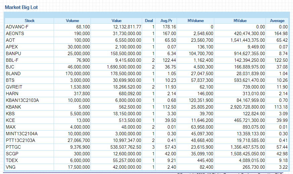Select the KBS stock name
Screen dimensions: 293x174
[10, 114]
